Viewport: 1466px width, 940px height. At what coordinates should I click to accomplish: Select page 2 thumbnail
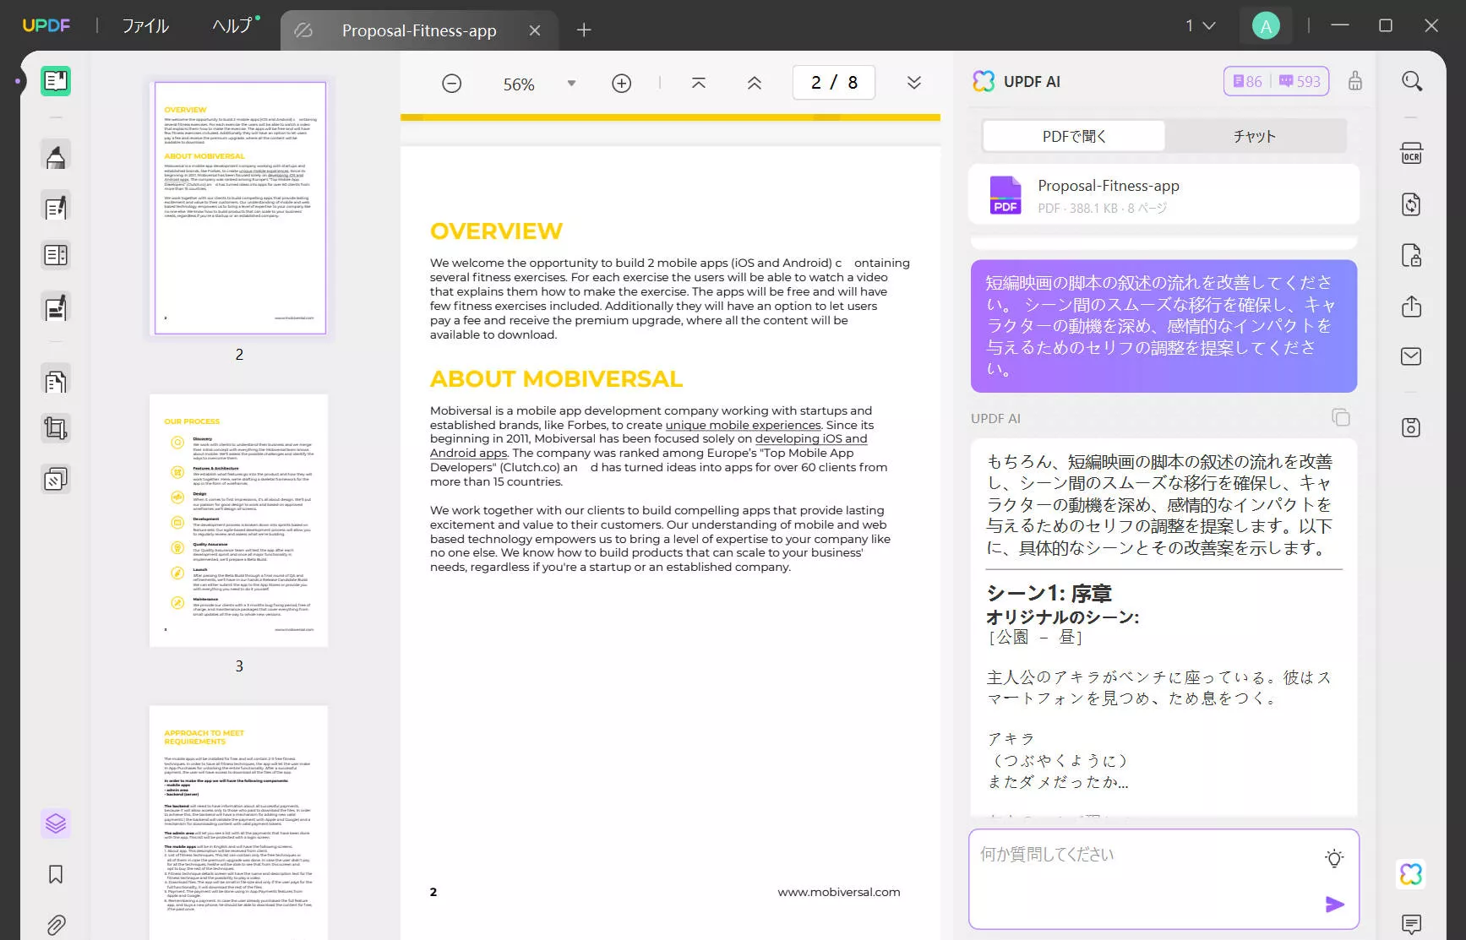(240, 208)
